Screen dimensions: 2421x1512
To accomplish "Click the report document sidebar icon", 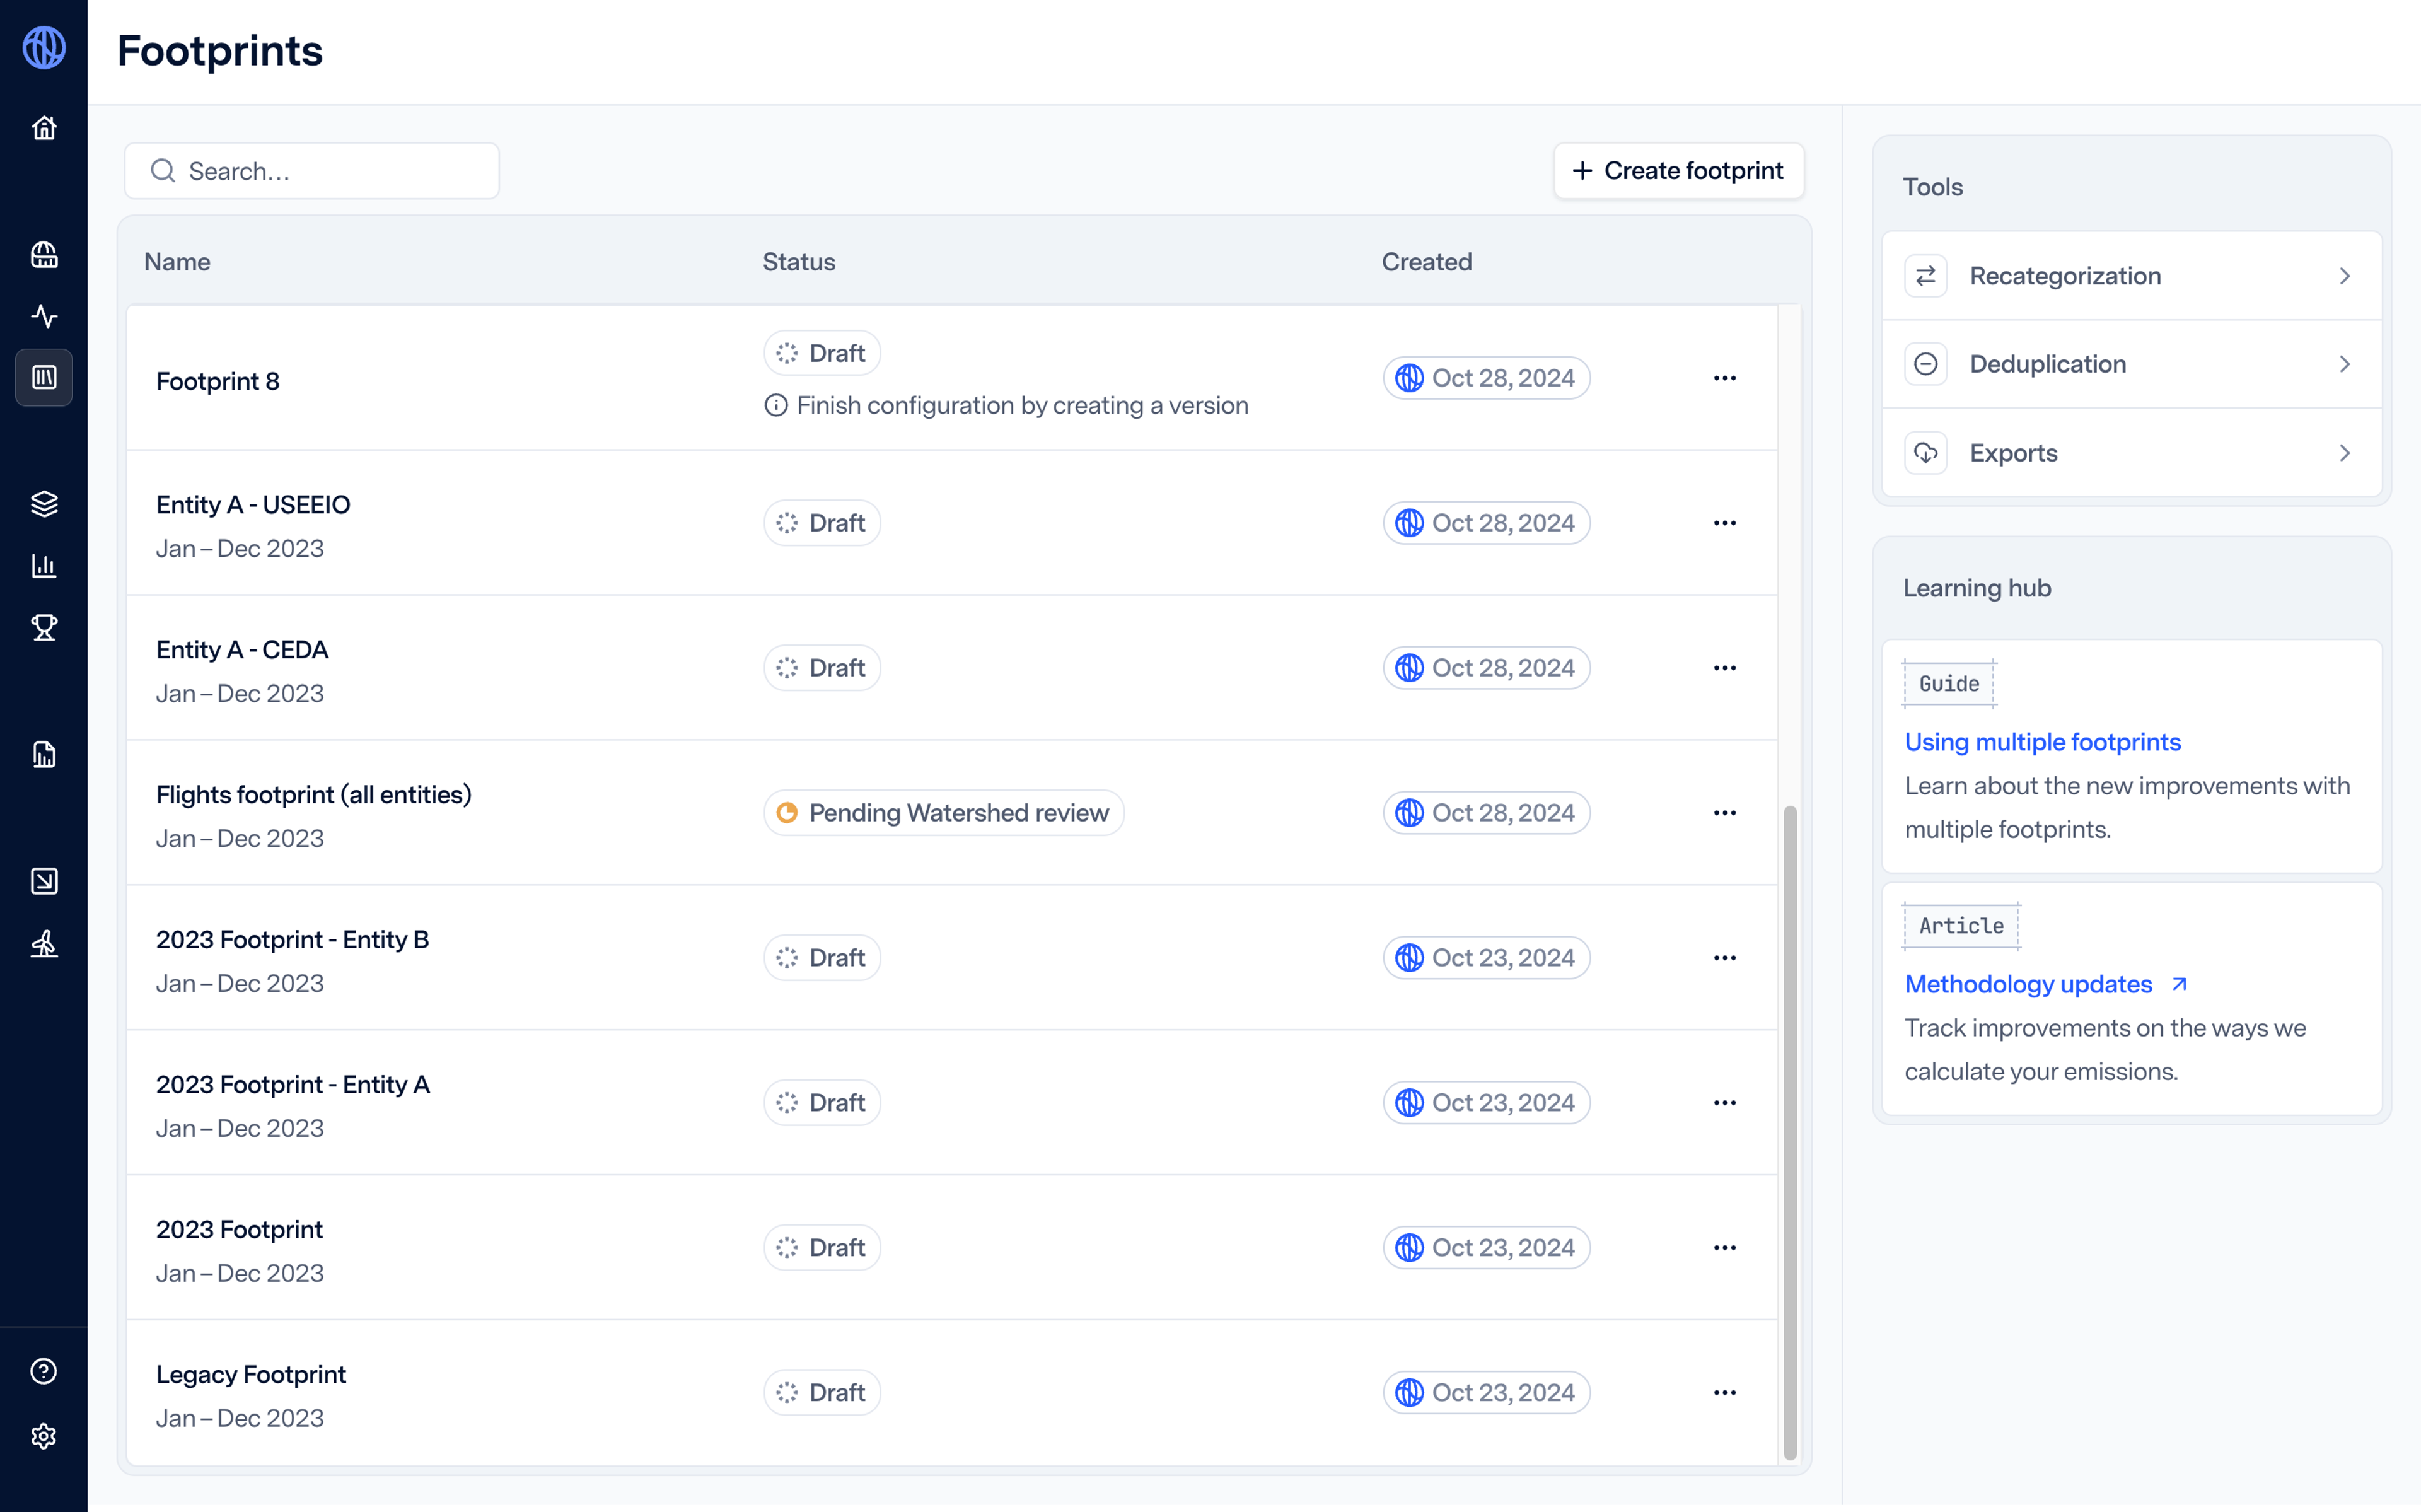I will point(44,755).
